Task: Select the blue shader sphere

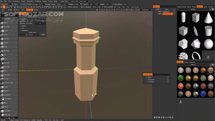Action: [203, 94]
